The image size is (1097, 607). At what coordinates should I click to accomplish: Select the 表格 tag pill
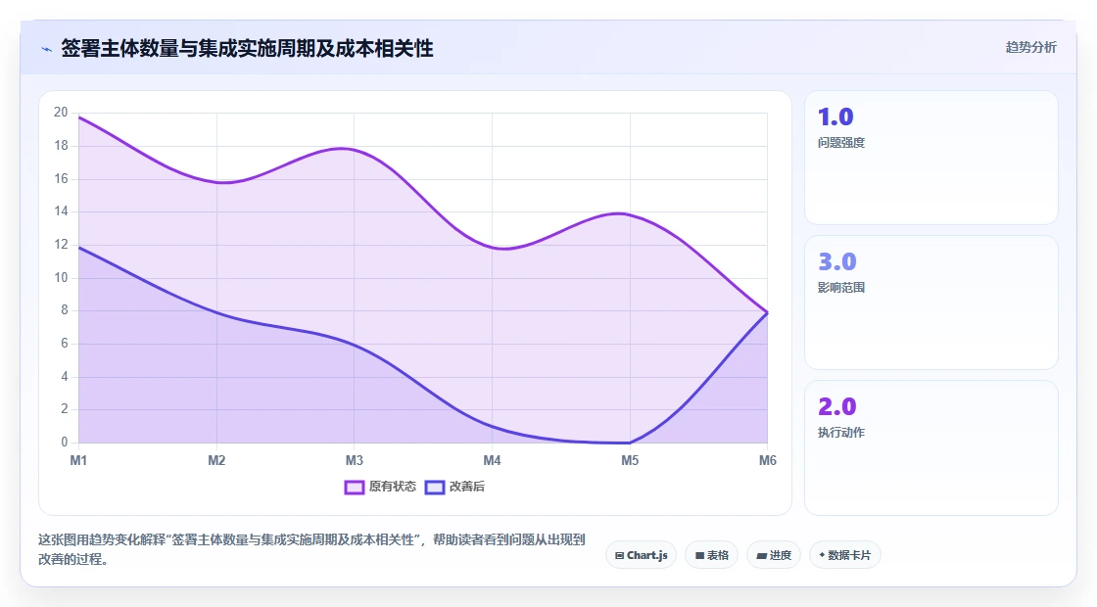pyautogui.click(x=711, y=555)
